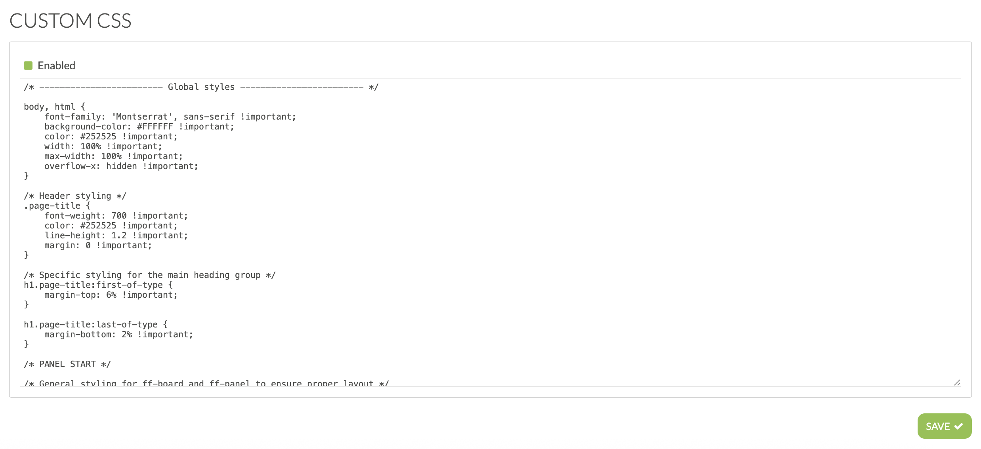Place cursor in Global styles comment line
The height and width of the screenshot is (449, 981).
(x=201, y=87)
